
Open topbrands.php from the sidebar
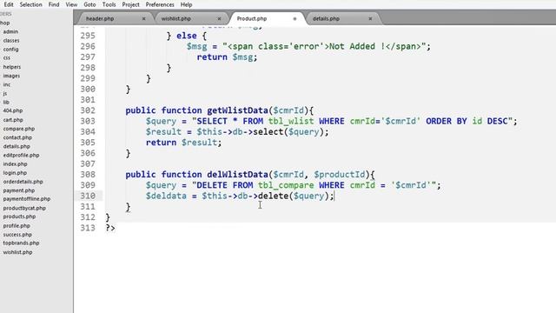click(x=21, y=243)
